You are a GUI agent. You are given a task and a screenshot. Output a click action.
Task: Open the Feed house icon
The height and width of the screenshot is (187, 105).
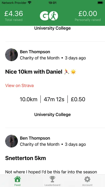pos(17,179)
